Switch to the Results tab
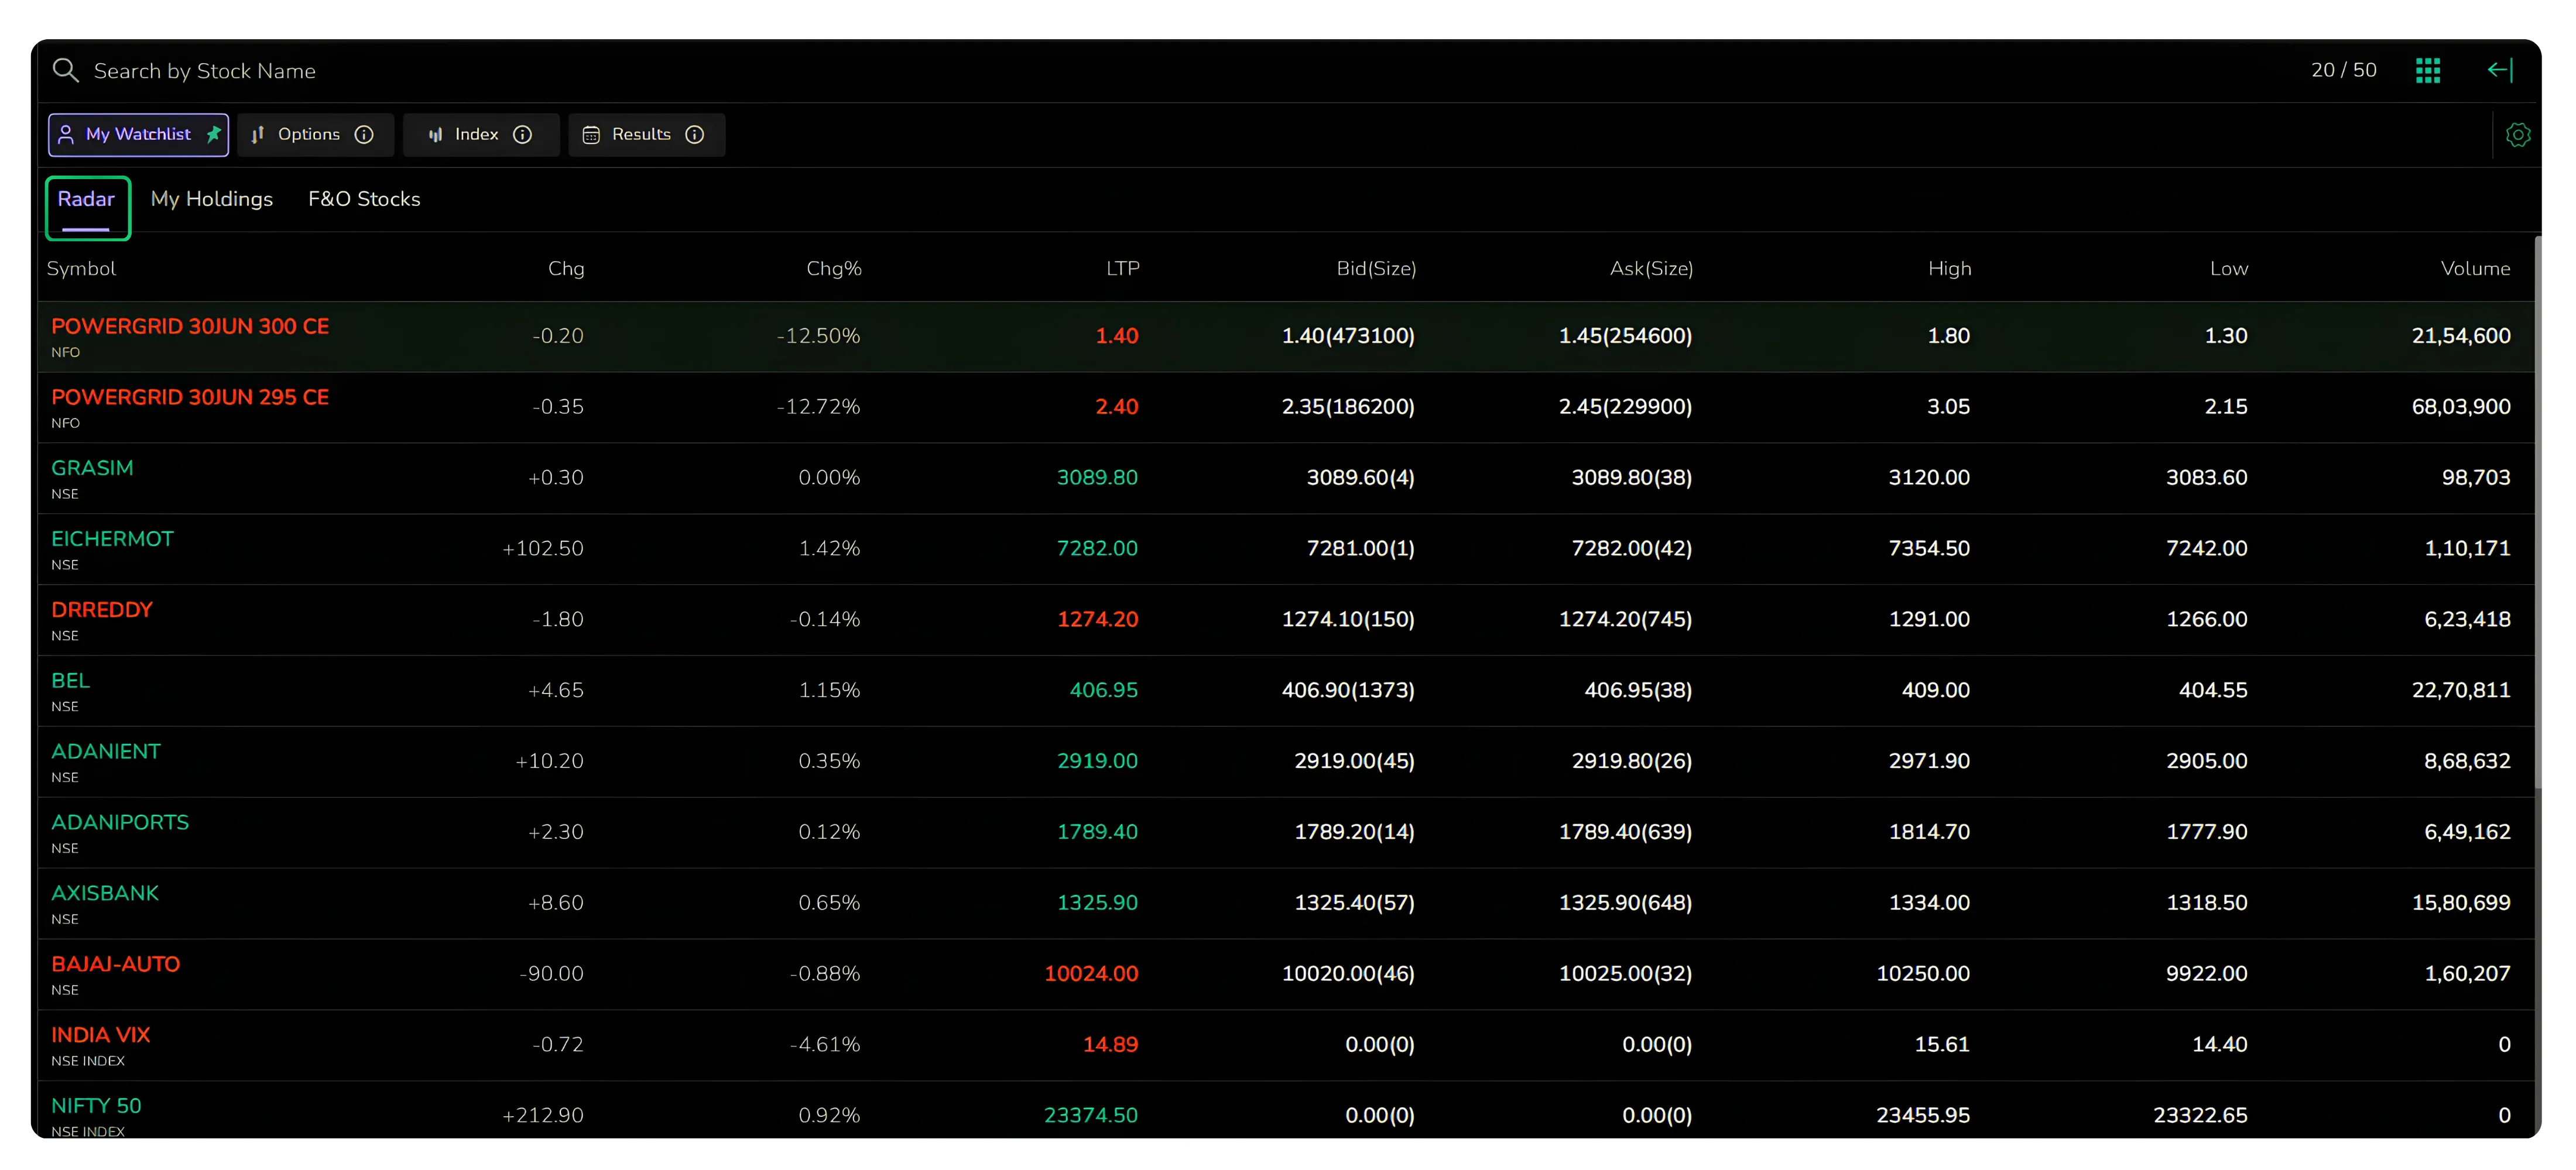The width and height of the screenshot is (2576, 1170). [646, 135]
